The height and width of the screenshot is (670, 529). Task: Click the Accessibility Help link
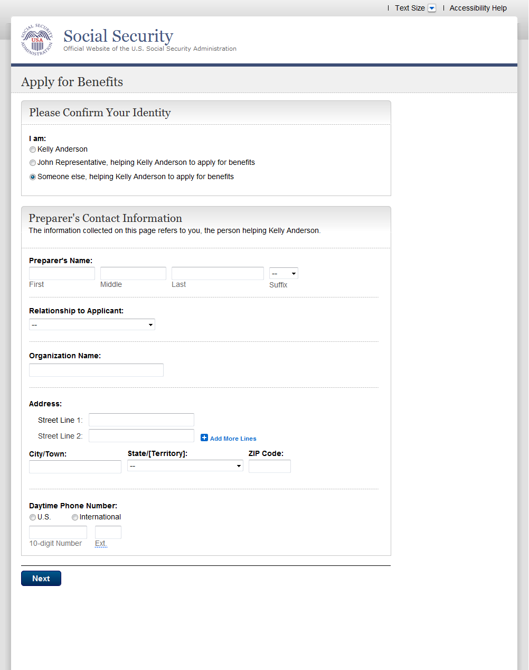pos(478,8)
